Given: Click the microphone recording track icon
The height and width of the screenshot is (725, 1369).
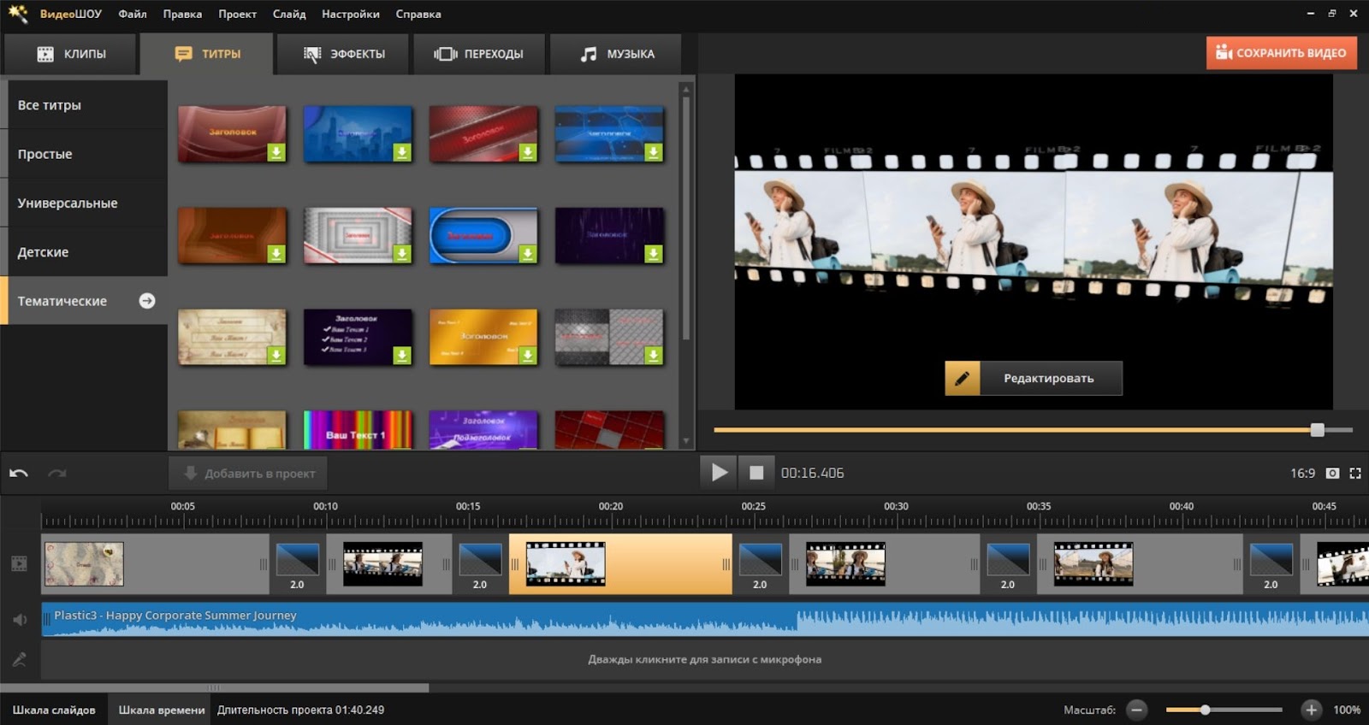Looking at the screenshot, I should pyautogui.click(x=20, y=659).
